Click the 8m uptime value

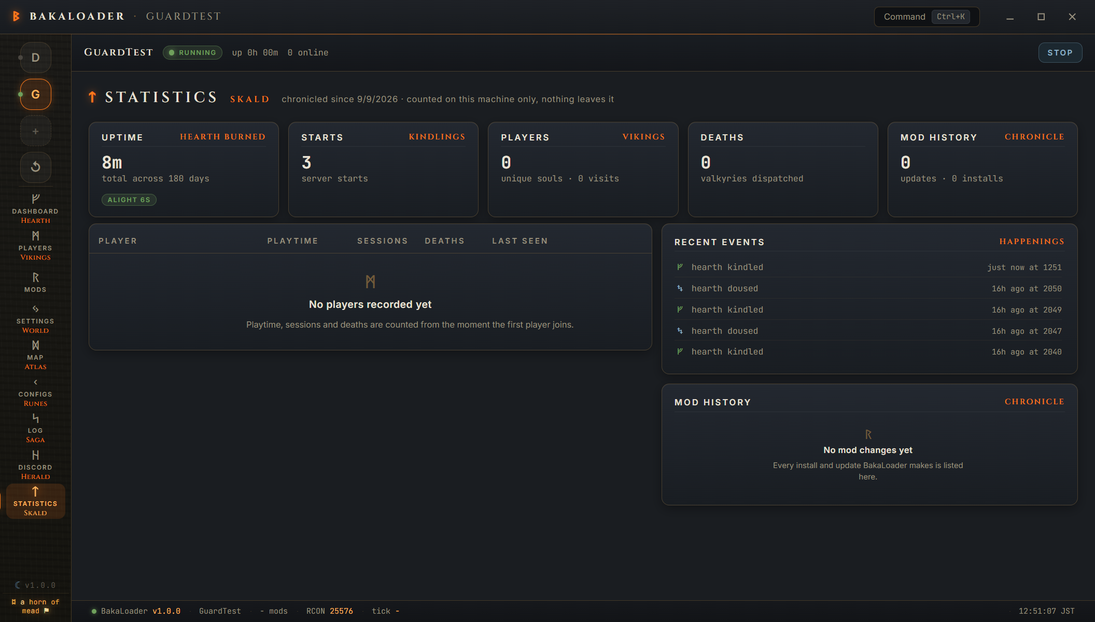click(112, 163)
